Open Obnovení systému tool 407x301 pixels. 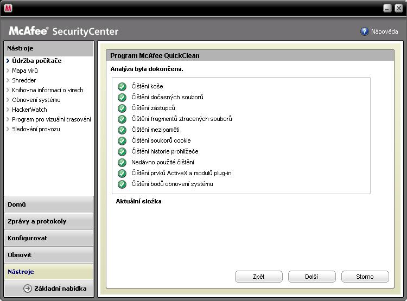pyautogui.click(x=36, y=100)
